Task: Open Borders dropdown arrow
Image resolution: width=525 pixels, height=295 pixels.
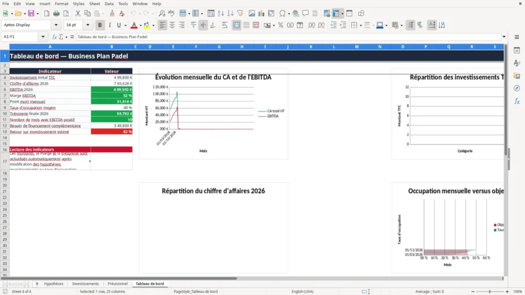Action: pyautogui.click(x=361, y=26)
